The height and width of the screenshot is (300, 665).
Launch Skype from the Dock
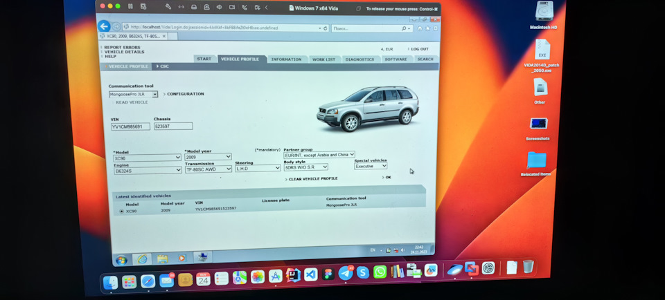click(362, 272)
